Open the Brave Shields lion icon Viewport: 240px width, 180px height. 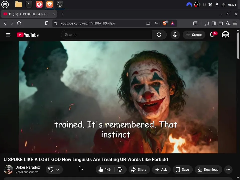(x=165, y=23)
